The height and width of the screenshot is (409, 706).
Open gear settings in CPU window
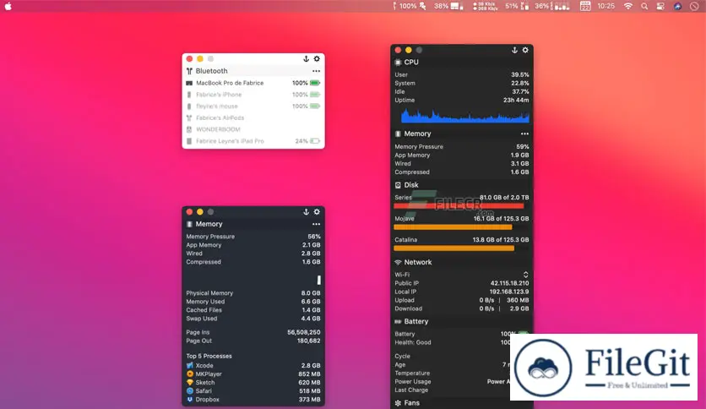tap(525, 51)
